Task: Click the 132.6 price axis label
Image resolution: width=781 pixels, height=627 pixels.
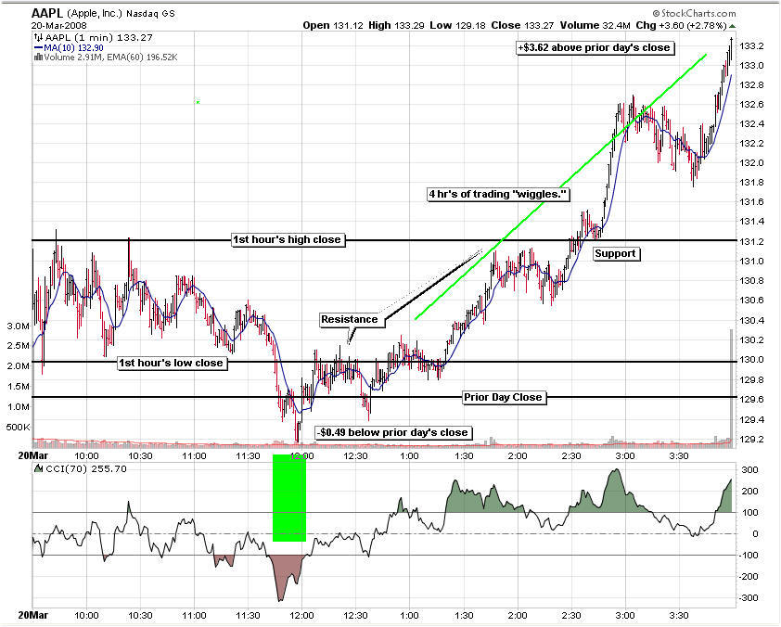Action: 751,104
